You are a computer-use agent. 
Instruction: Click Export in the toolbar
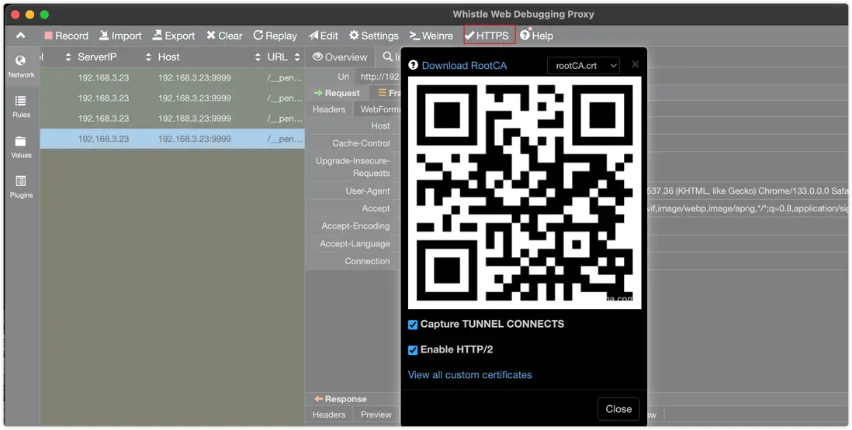173,36
